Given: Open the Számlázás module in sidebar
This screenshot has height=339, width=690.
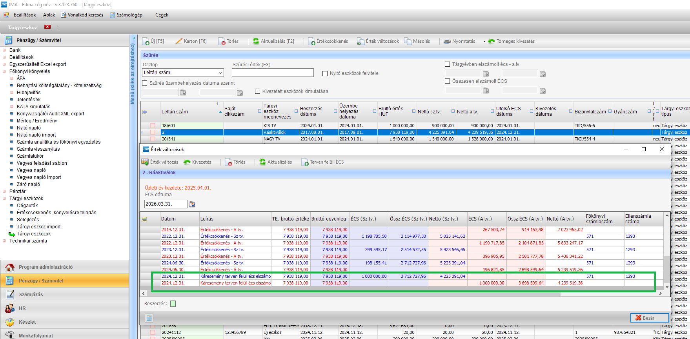Looking at the screenshot, I should [31, 295].
